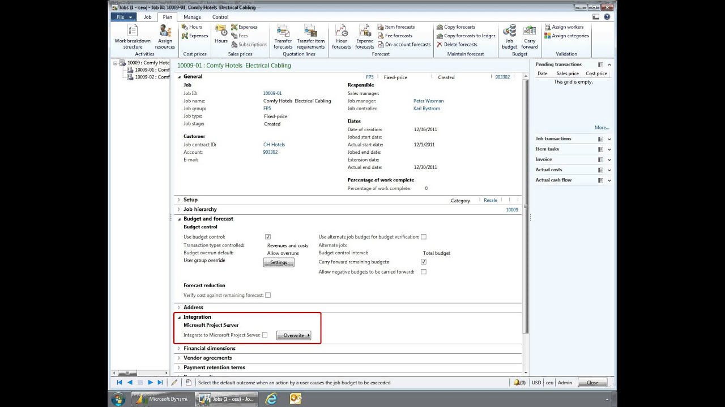
Task: Click the Windows Start button
Action: tap(118, 399)
